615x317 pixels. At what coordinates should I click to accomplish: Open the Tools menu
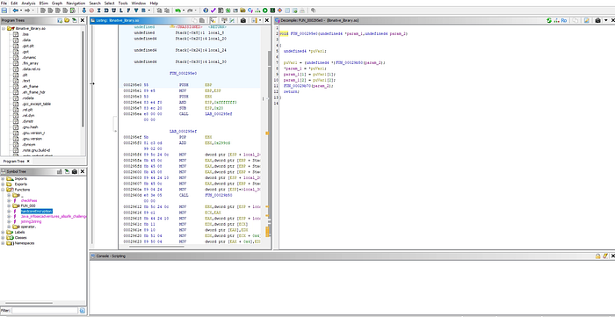123,3
